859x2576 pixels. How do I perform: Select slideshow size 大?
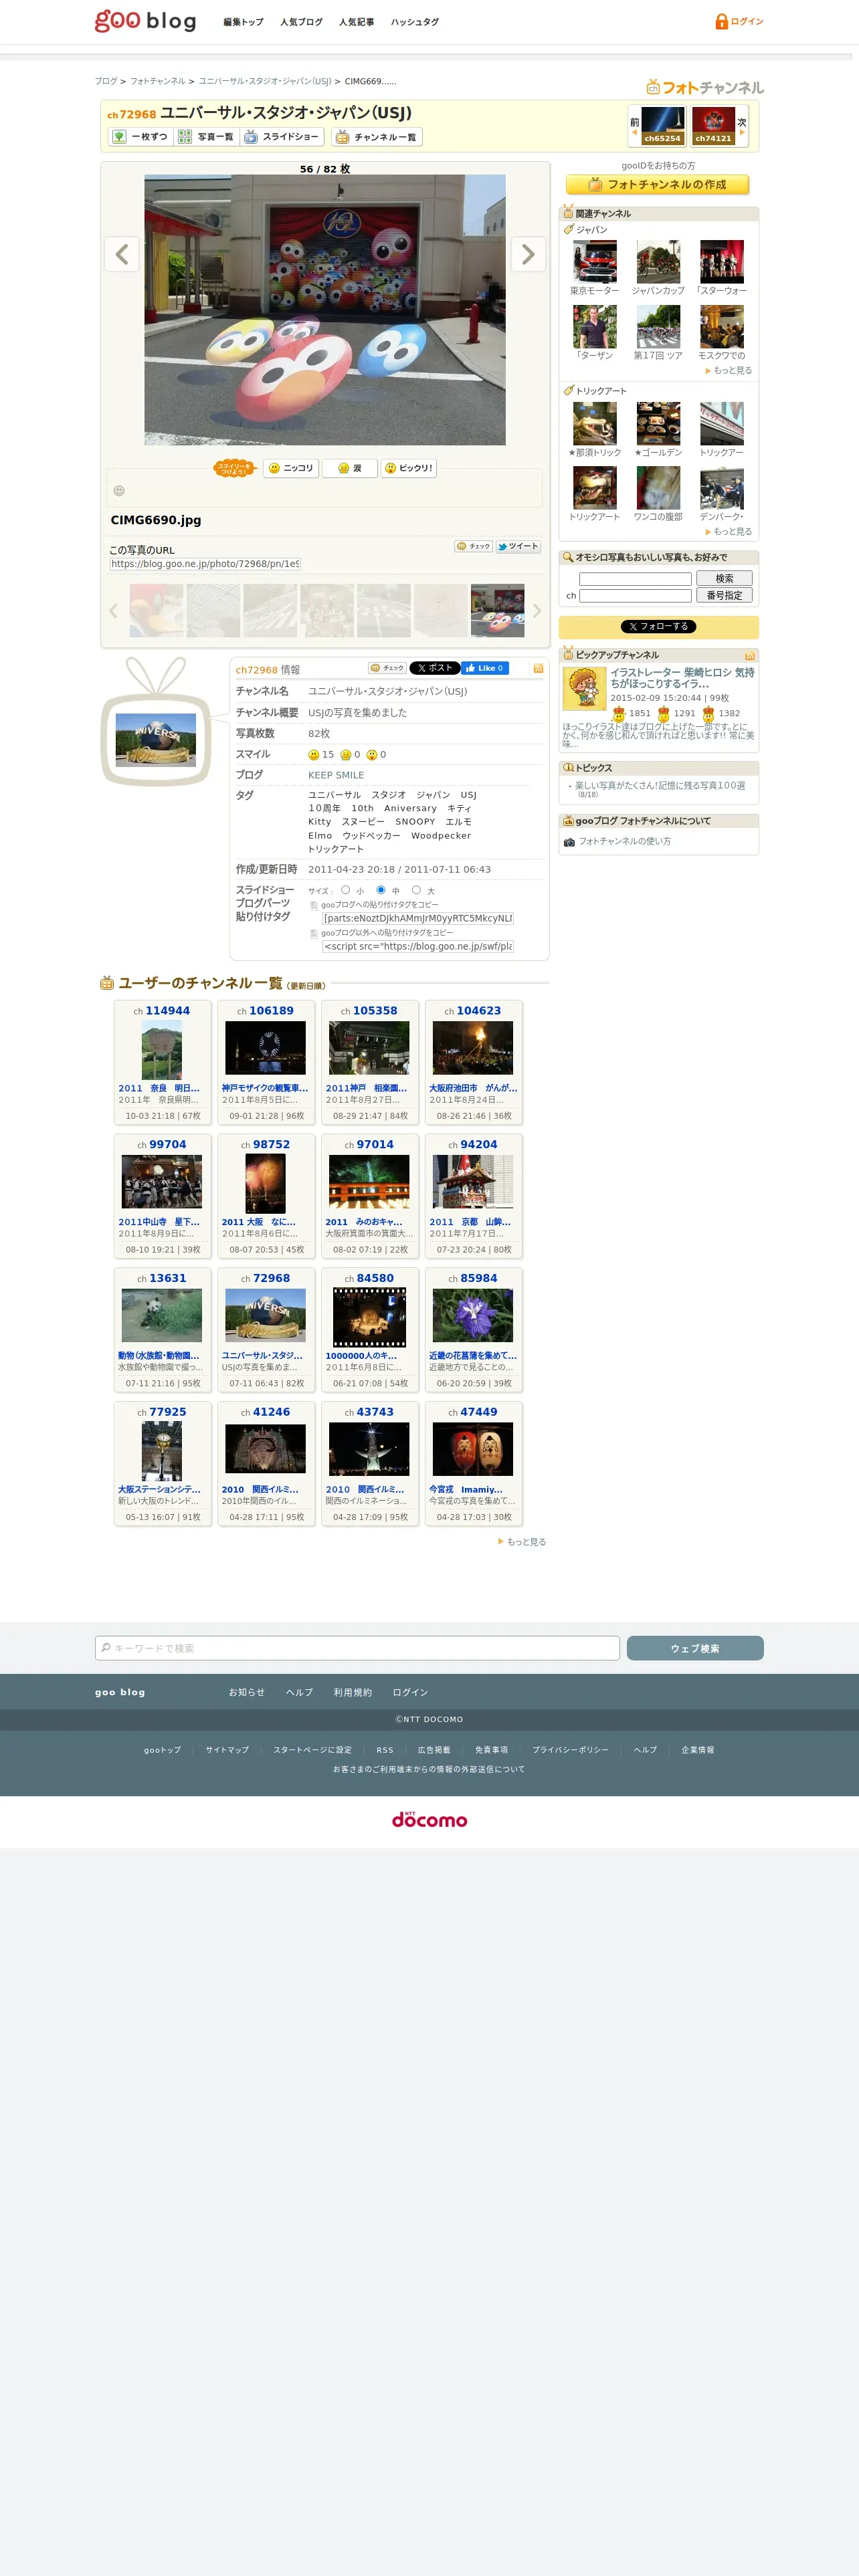[416, 890]
